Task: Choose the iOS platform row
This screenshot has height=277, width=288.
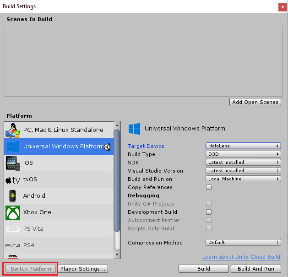Action: tap(59, 163)
